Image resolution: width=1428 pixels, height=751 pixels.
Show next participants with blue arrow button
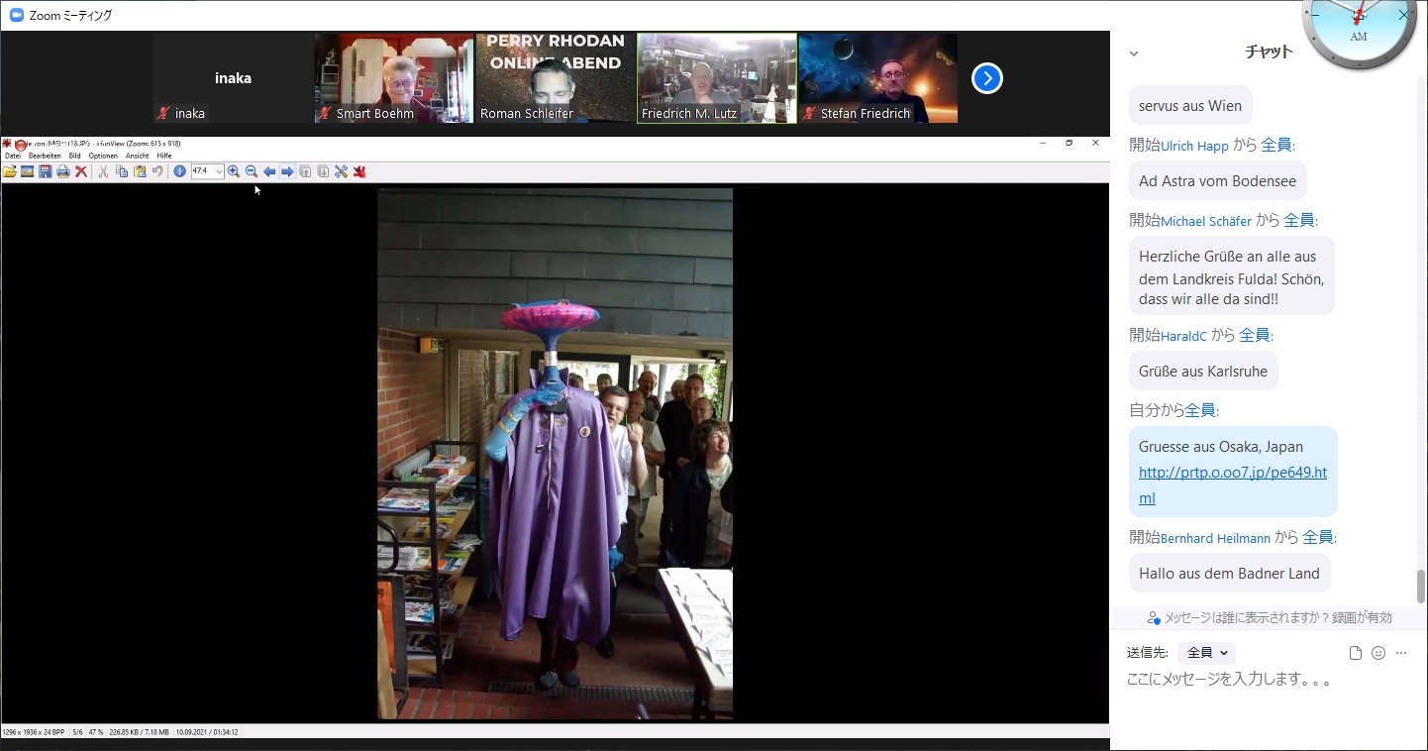click(x=986, y=78)
